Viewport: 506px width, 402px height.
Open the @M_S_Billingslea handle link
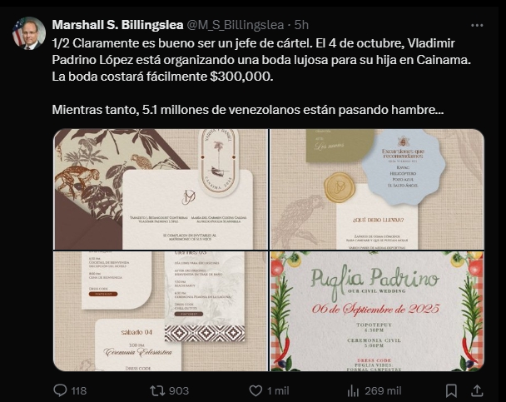tap(236, 25)
